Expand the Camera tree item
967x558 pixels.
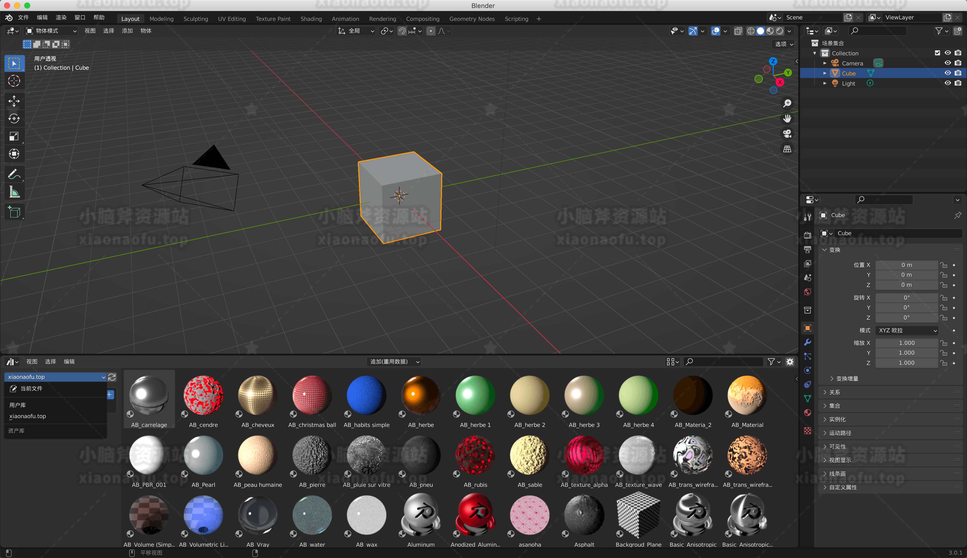tap(825, 63)
